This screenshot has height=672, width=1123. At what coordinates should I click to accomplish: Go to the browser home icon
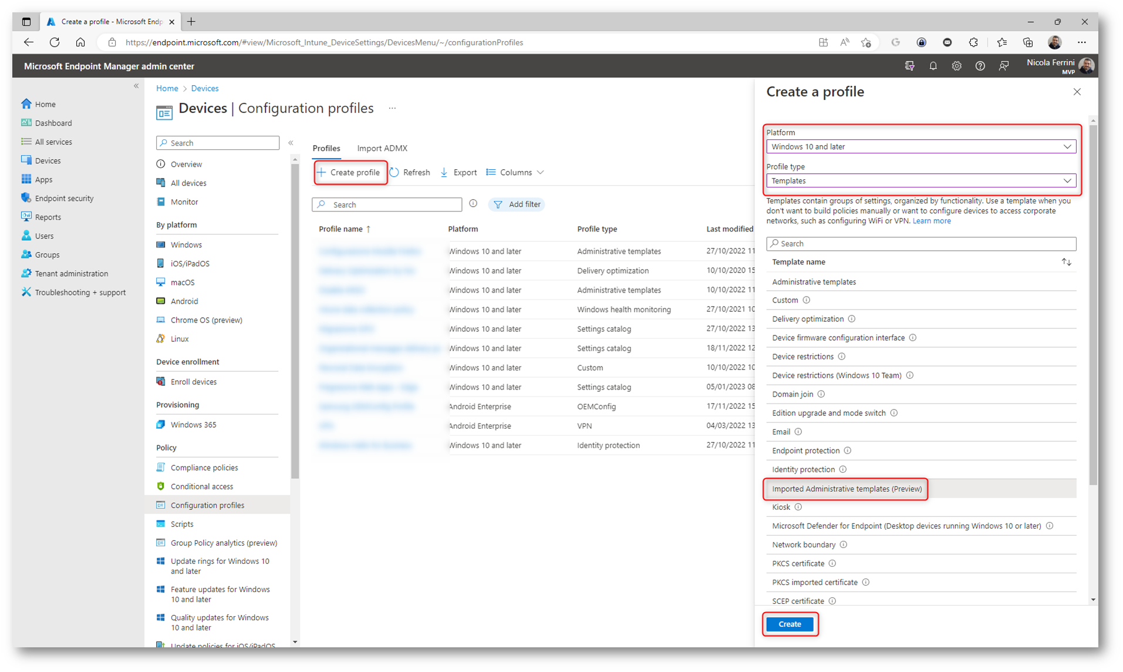coord(80,42)
